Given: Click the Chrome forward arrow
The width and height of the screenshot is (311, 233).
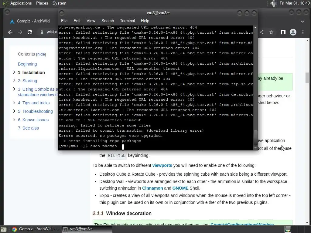Looking at the screenshot, I should tap(20, 32).
